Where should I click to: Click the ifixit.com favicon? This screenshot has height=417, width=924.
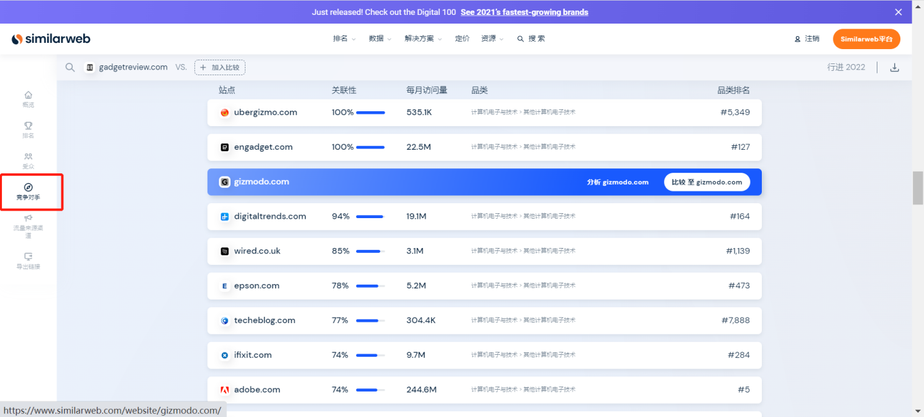[225, 355]
